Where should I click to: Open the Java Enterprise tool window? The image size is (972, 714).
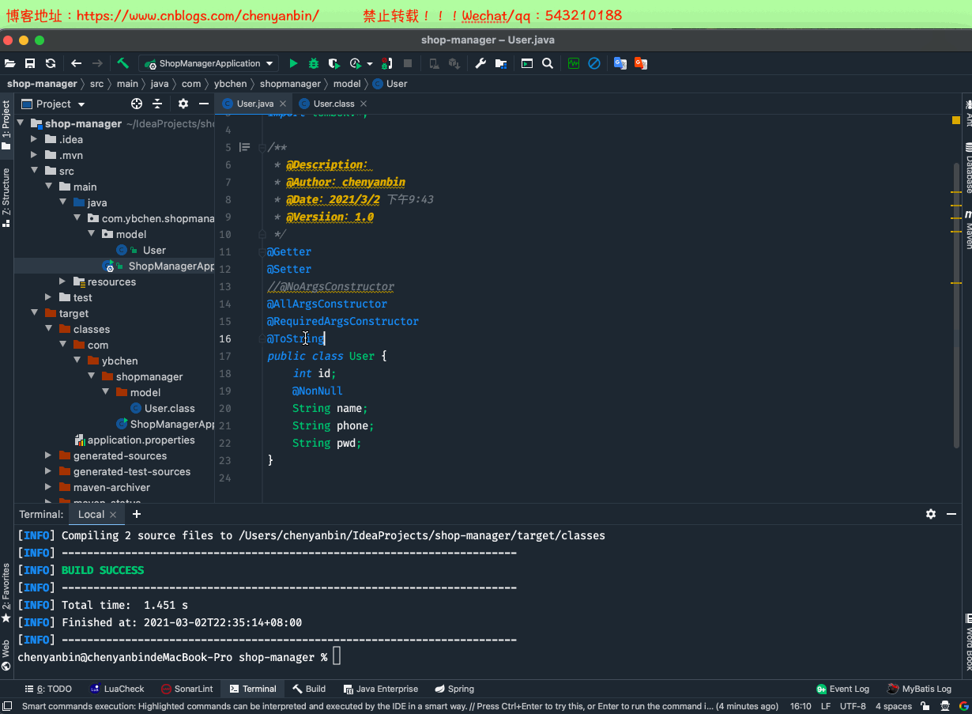(x=379, y=689)
